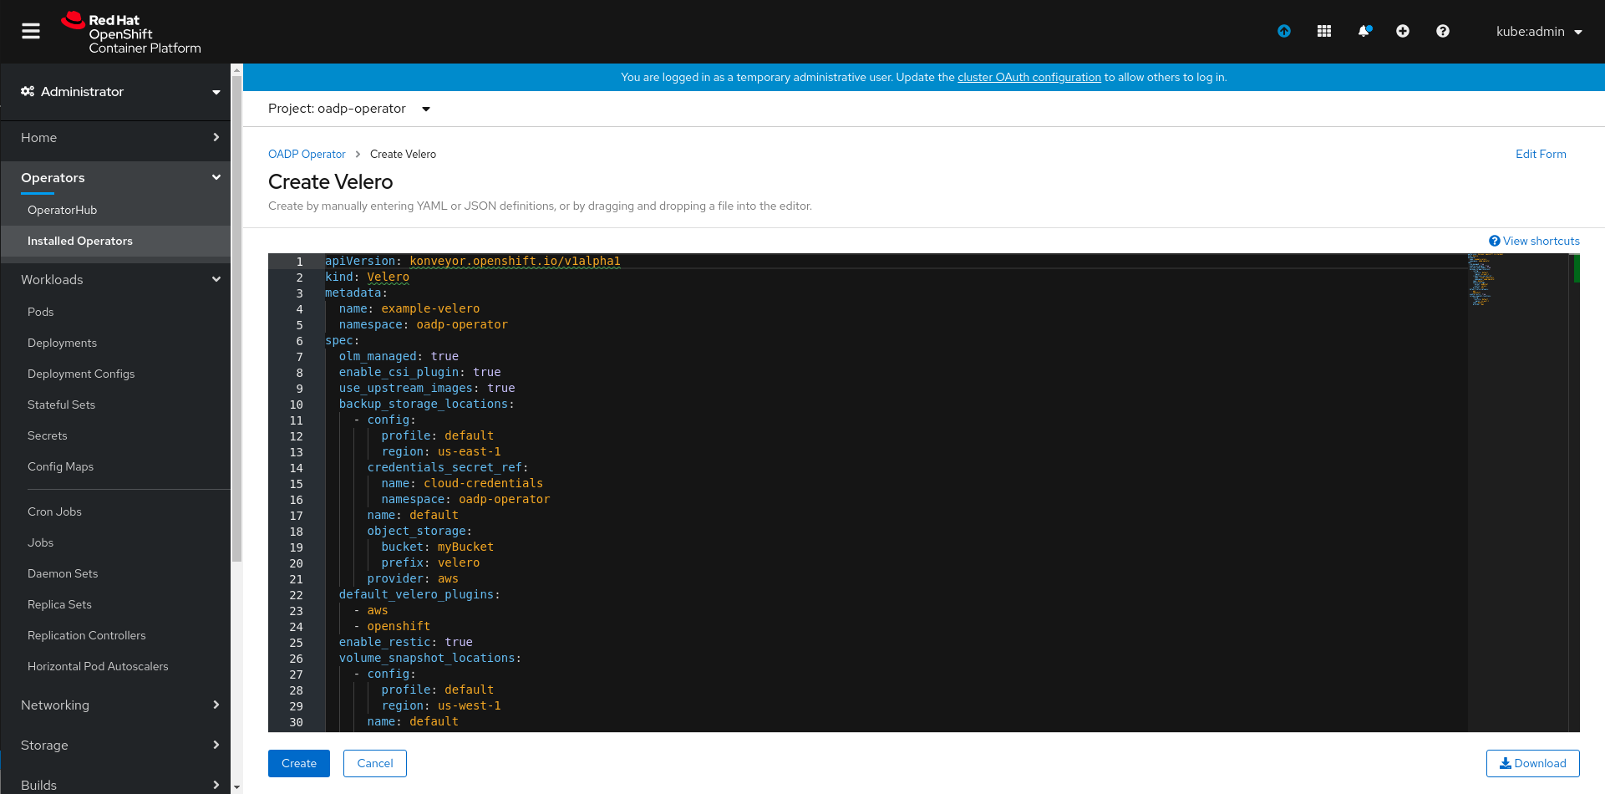Open the cluster update arrow icon
This screenshot has width=1605, height=794.
click(1284, 31)
